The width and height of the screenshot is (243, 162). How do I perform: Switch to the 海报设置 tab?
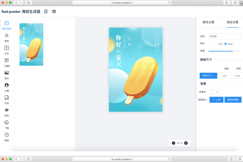pyautogui.click(x=232, y=22)
